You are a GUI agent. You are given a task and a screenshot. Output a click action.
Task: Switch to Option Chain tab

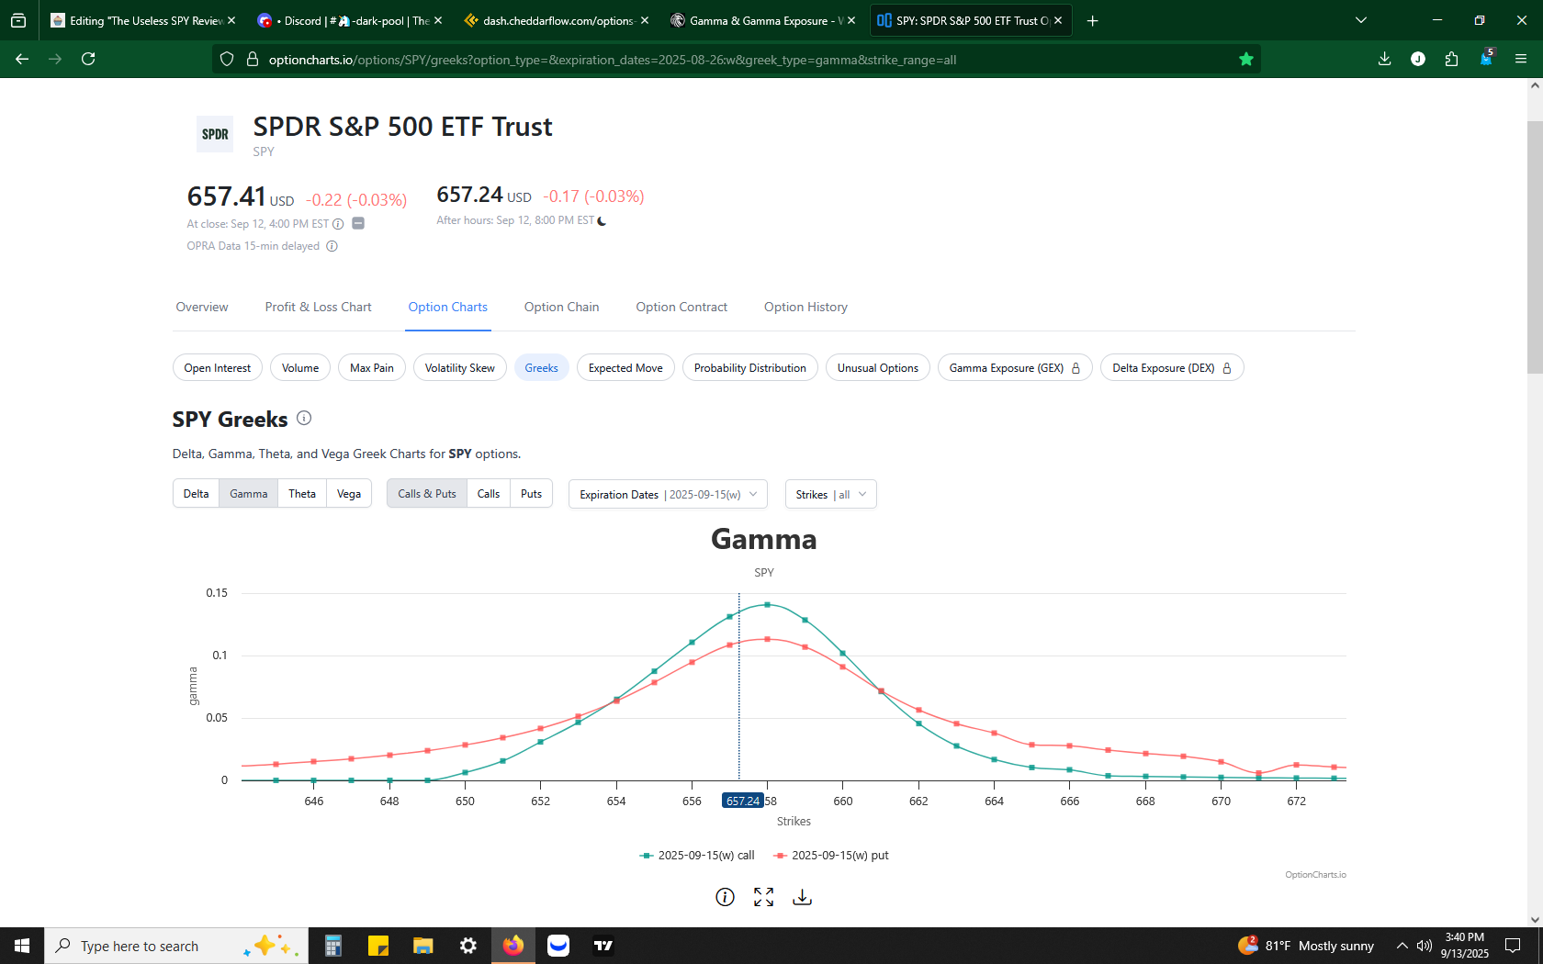pos(561,307)
